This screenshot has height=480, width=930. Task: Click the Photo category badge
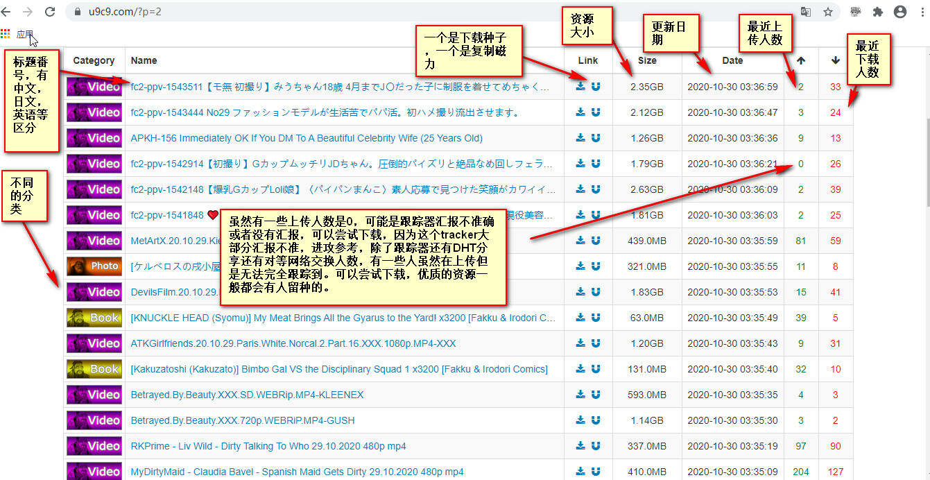(x=94, y=266)
